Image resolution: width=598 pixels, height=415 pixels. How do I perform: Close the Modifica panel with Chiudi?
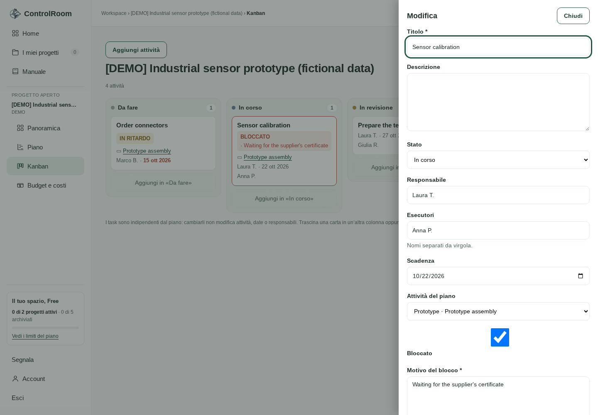tap(573, 16)
